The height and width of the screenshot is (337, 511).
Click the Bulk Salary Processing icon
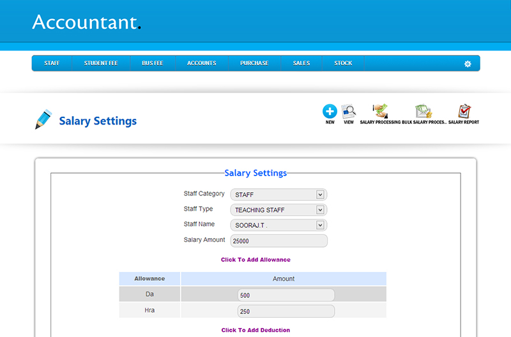(x=423, y=112)
